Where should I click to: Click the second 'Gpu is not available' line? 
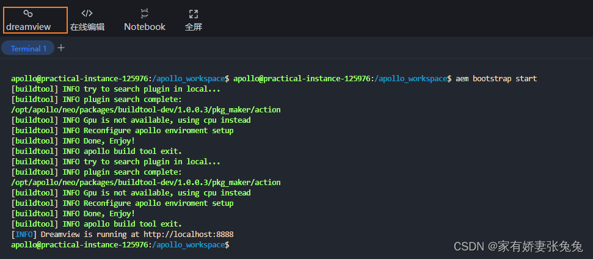click(131, 193)
